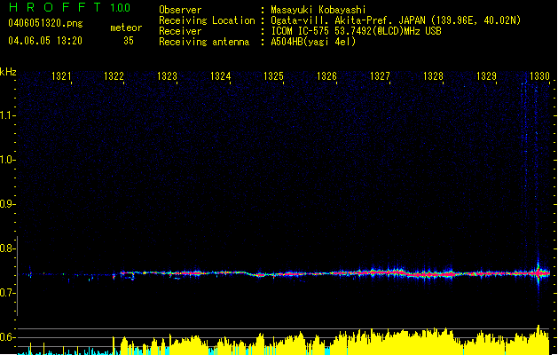The image size is (558, 355).
Task: Click the strong echo burst near 1330
Action: (x=538, y=273)
